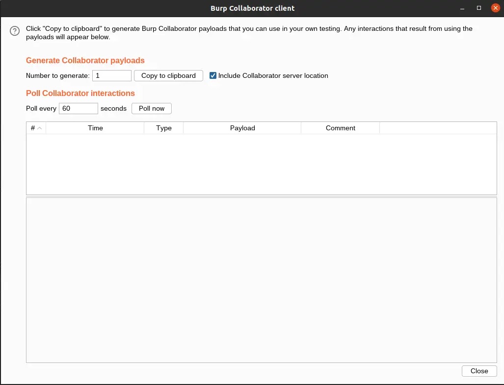Uncheck Include Collaborator server location

pos(213,76)
